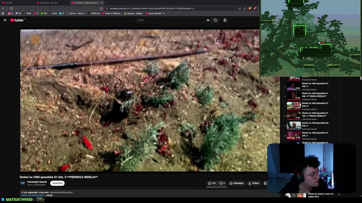This screenshot has width=362, height=203.
Task: Switch to the first YouTube tab
Action: pos(17,3)
